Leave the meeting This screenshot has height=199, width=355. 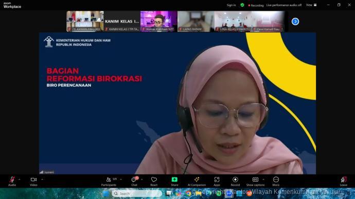344,181
